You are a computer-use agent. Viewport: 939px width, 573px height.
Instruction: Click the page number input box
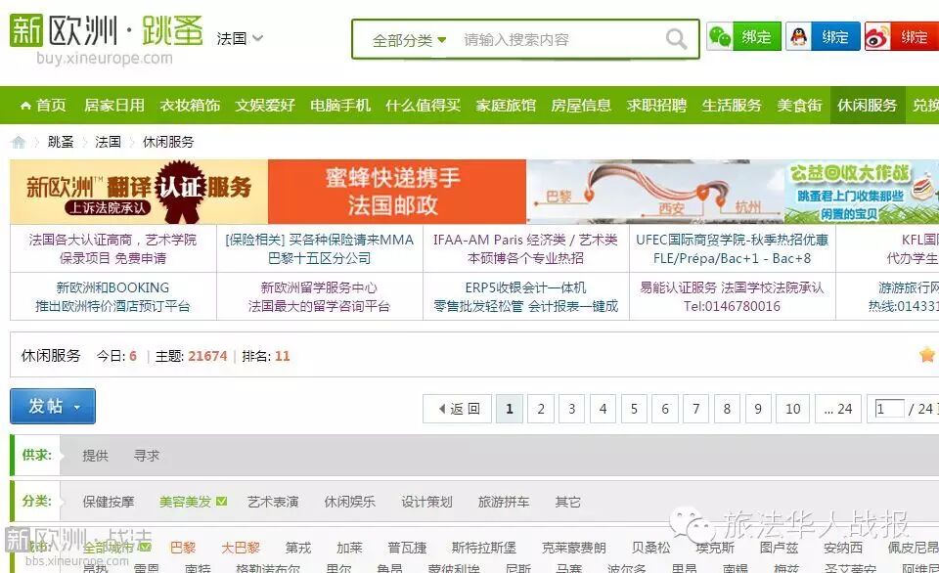click(x=889, y=409)
